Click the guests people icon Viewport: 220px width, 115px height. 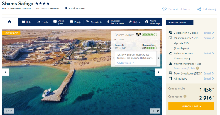170,33
